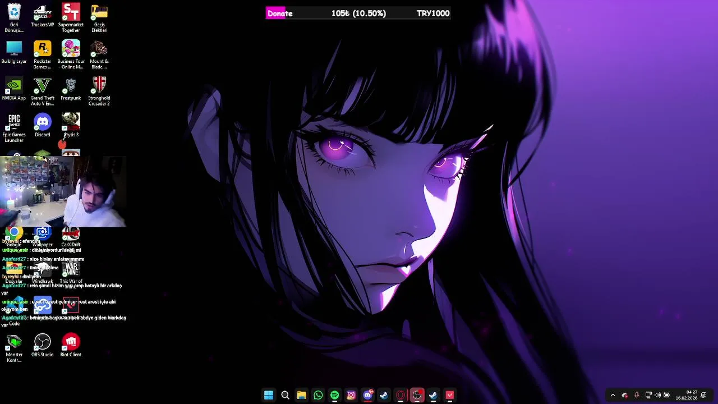The image size is (718, 404).
Task: Click the microphone tray icon
Action: click(x=637, y=395)
